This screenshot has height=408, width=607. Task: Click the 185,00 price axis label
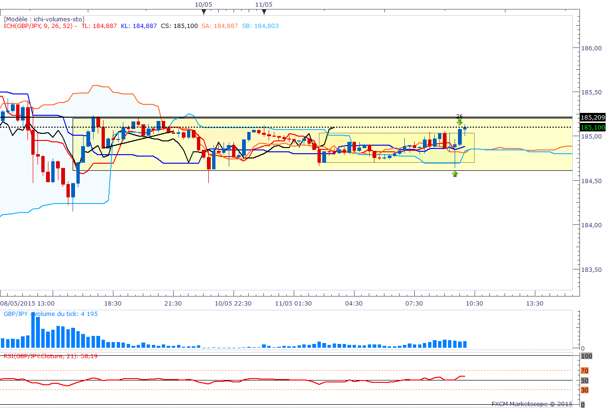coord(591,137)
